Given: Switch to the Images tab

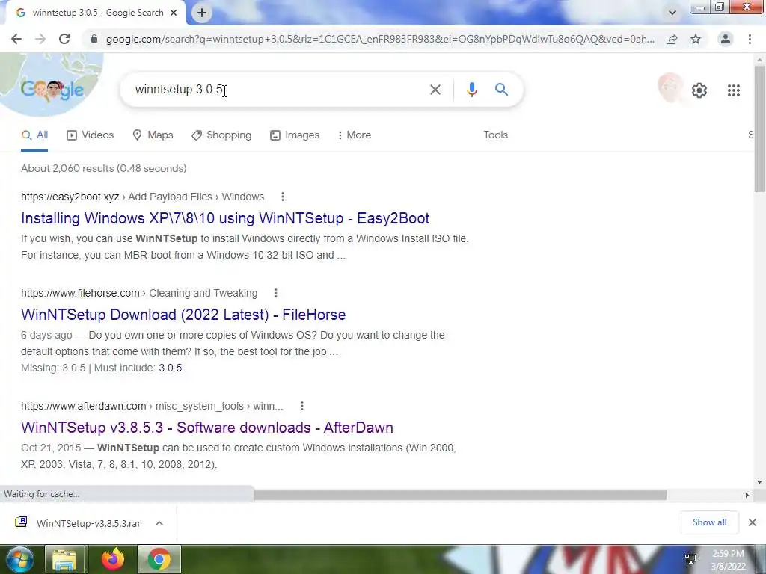Looking at the screenshot, I should coord(295,135).
